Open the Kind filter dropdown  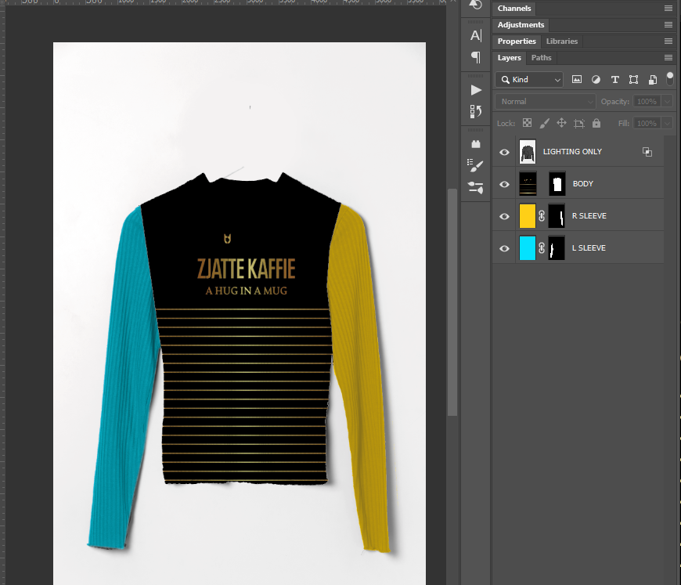(528, 79)
